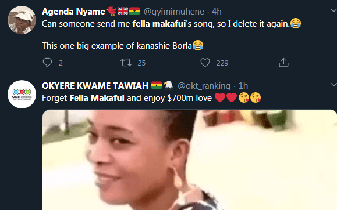Visit the @okt_ranking handle
The height and width of the screenshot is (210, 337).
(x=204, y=86)
